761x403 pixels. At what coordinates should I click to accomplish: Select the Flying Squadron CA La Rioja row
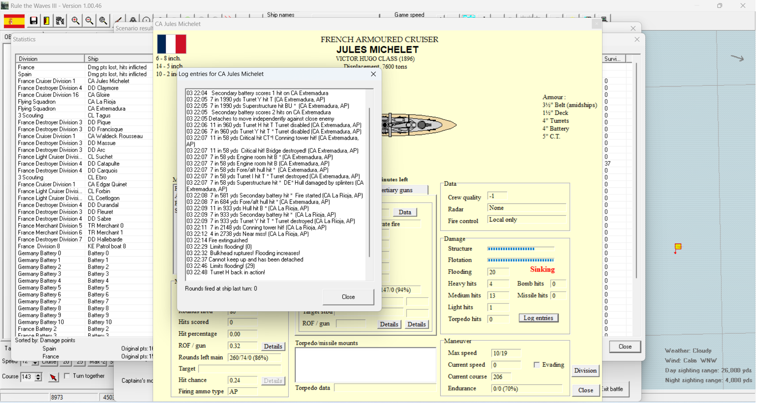pos(84,102)
